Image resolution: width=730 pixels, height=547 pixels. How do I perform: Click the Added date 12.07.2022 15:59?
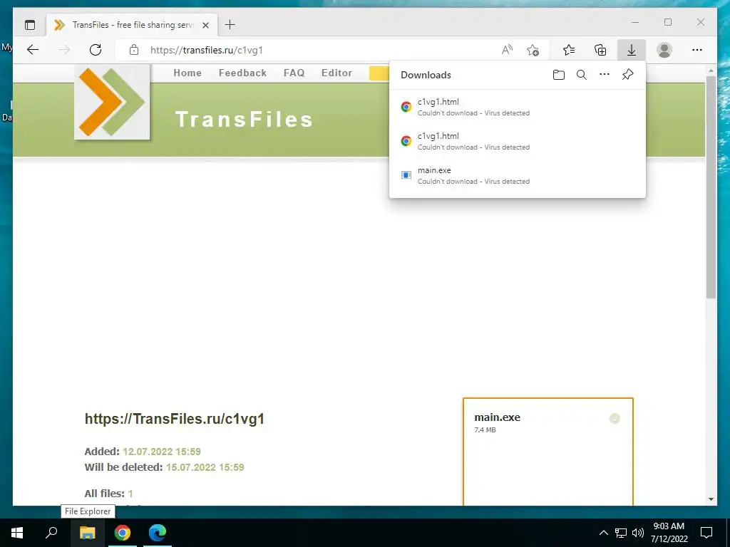[x=162, y=452]
